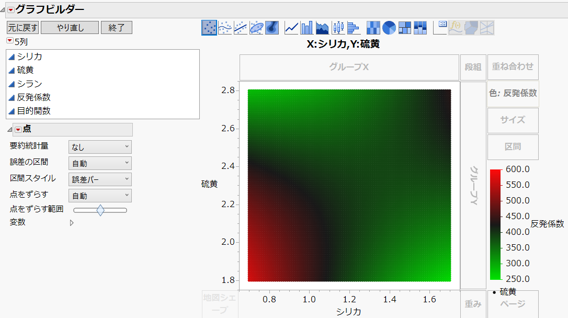Screen dimensions: 568x318
Task: Click inside the contour heatmap plot area
Action: [349, 186]
